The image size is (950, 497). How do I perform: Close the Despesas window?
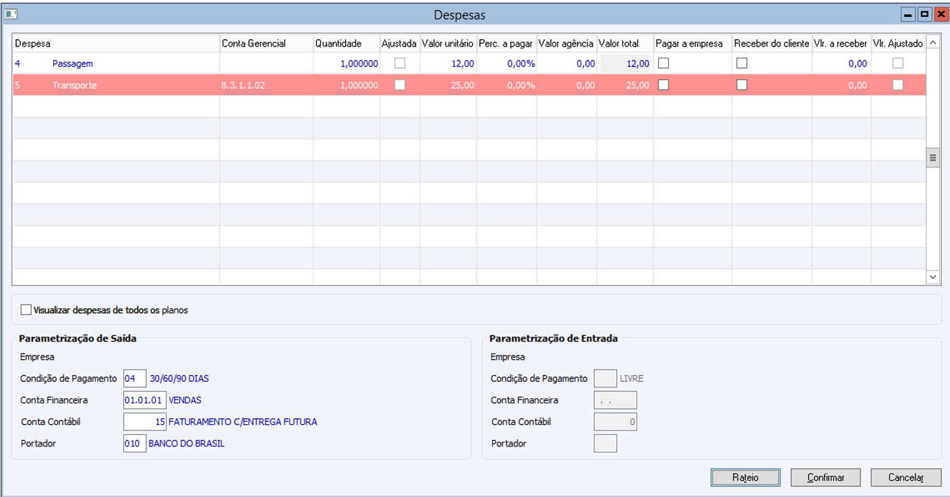pos(940,14)
